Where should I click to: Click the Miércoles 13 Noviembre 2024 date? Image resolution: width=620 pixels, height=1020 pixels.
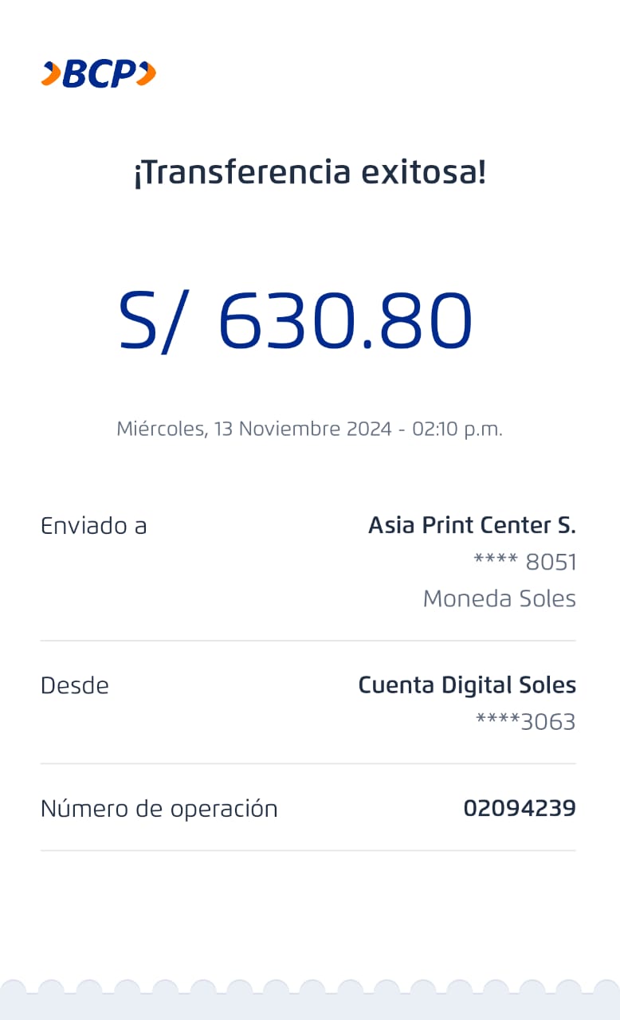254,429
